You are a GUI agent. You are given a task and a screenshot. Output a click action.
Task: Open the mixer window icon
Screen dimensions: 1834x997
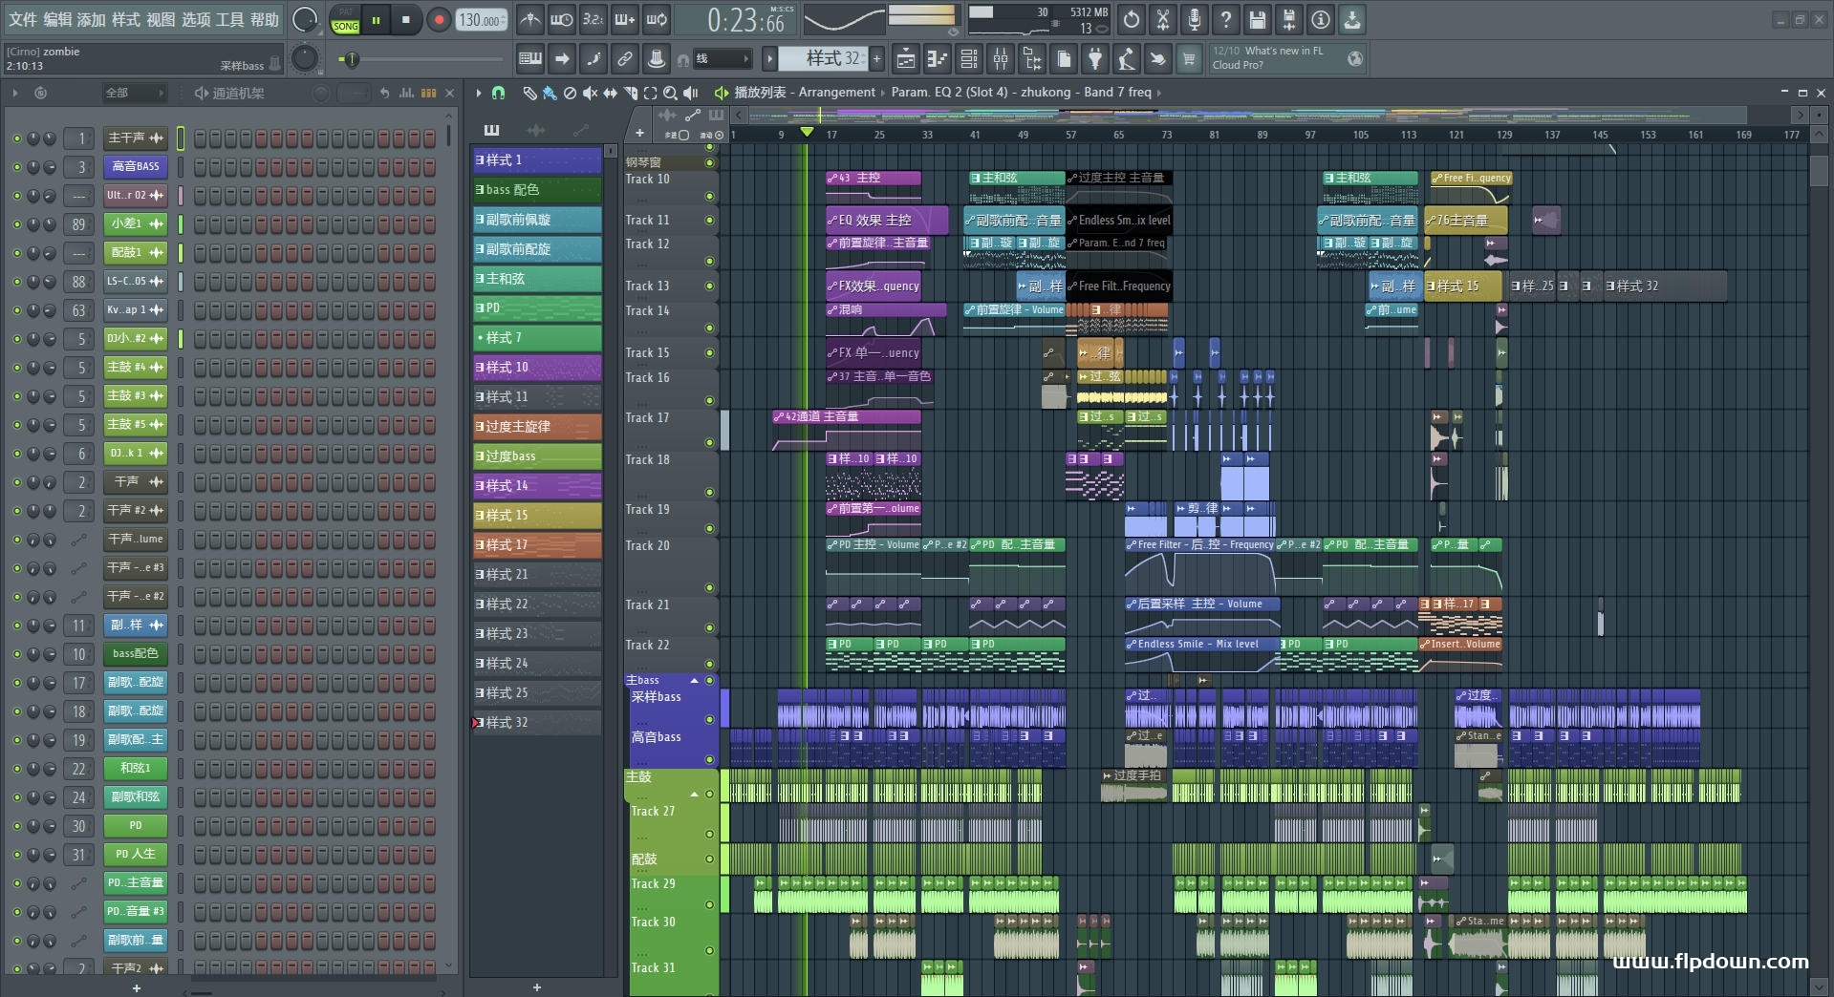click(x=1000, y=59)
